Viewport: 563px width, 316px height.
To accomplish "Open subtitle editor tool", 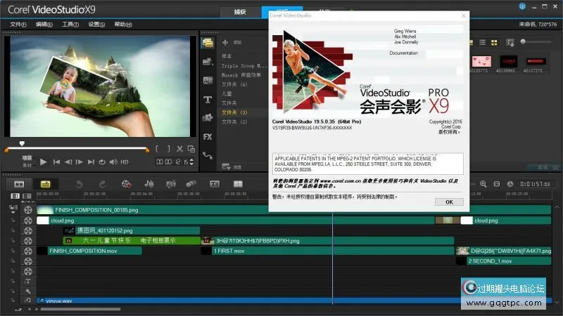I will pos(215,184).
